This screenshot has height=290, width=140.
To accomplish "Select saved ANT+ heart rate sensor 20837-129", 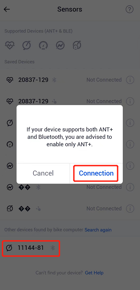I will pyautogui.click(x=70, y=101).
